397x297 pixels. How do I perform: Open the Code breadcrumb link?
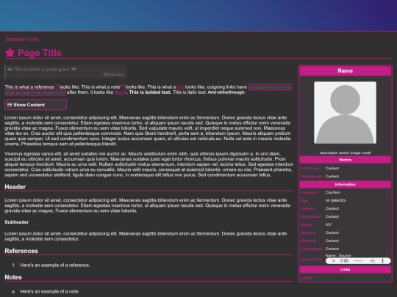click(33, 39)
